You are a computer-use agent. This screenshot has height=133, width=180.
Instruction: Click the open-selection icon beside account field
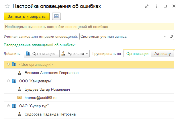pos(171,37)
